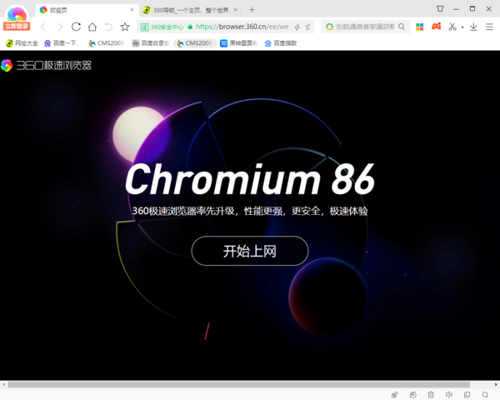Image resolution: width=500 pixels, height=400 pixels.
Task: Click the 开始上网 button
Action: click(x=250, y=251)
